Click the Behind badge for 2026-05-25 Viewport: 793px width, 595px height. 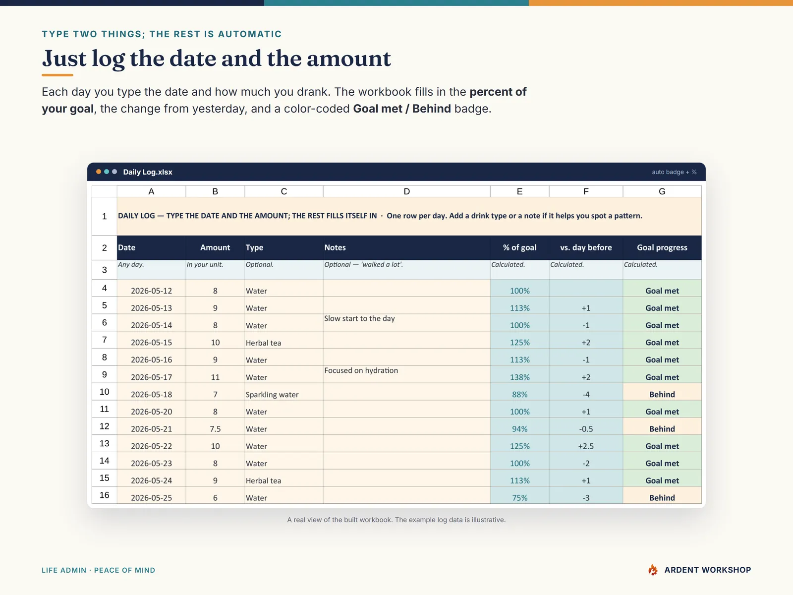[662, 495]
